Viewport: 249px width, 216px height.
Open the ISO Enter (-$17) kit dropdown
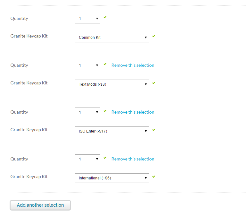point(112,131)
